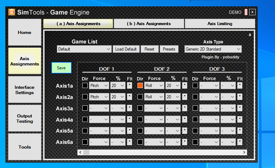
Task: Switch to (a) Axis Assignments tab
Action: [78, 24]
